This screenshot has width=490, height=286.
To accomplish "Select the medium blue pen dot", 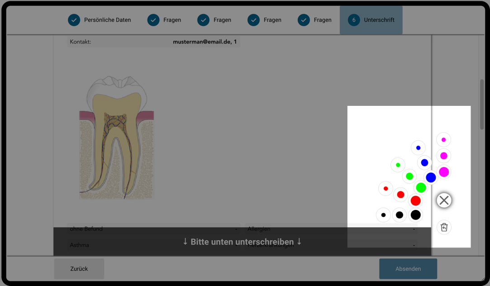I will click(x=424, y=162).
